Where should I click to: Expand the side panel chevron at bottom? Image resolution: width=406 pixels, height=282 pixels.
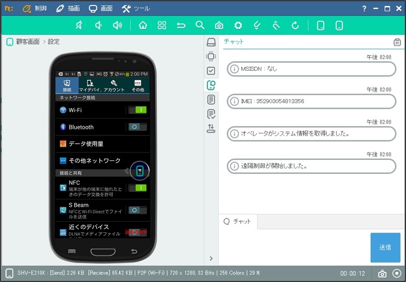(x=211, y=258)
